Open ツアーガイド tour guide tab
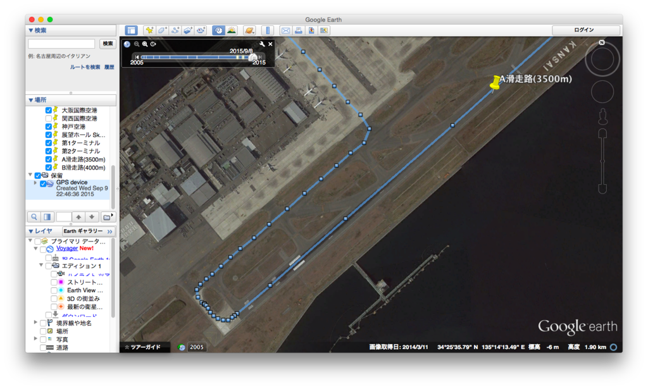Screen dimensions: 648x389 click(145, 347)
